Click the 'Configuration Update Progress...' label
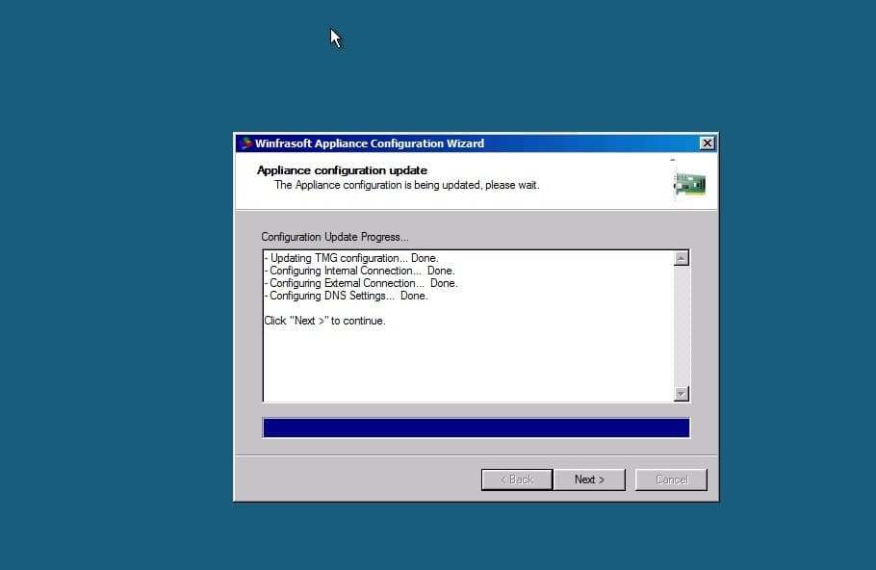 click(x=335, y=237)
